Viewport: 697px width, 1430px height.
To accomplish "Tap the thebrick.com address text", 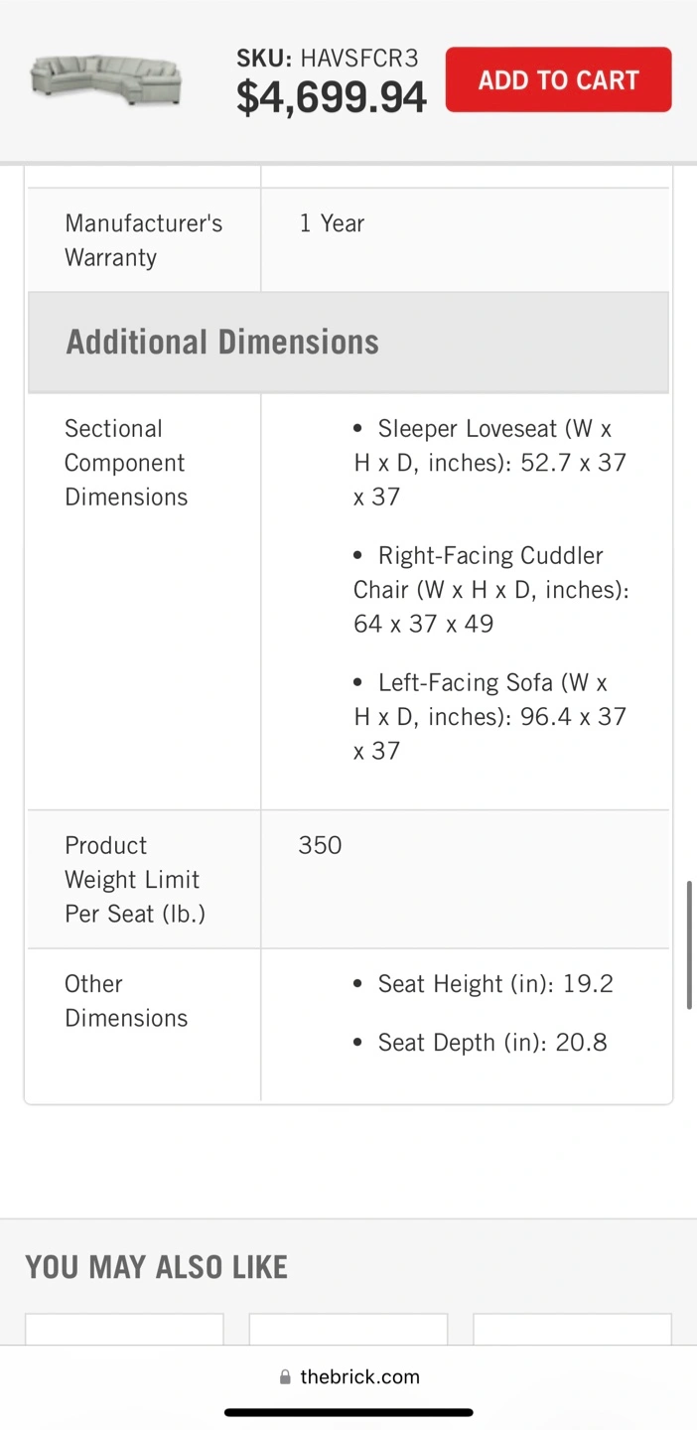I will click(359, 1376).
